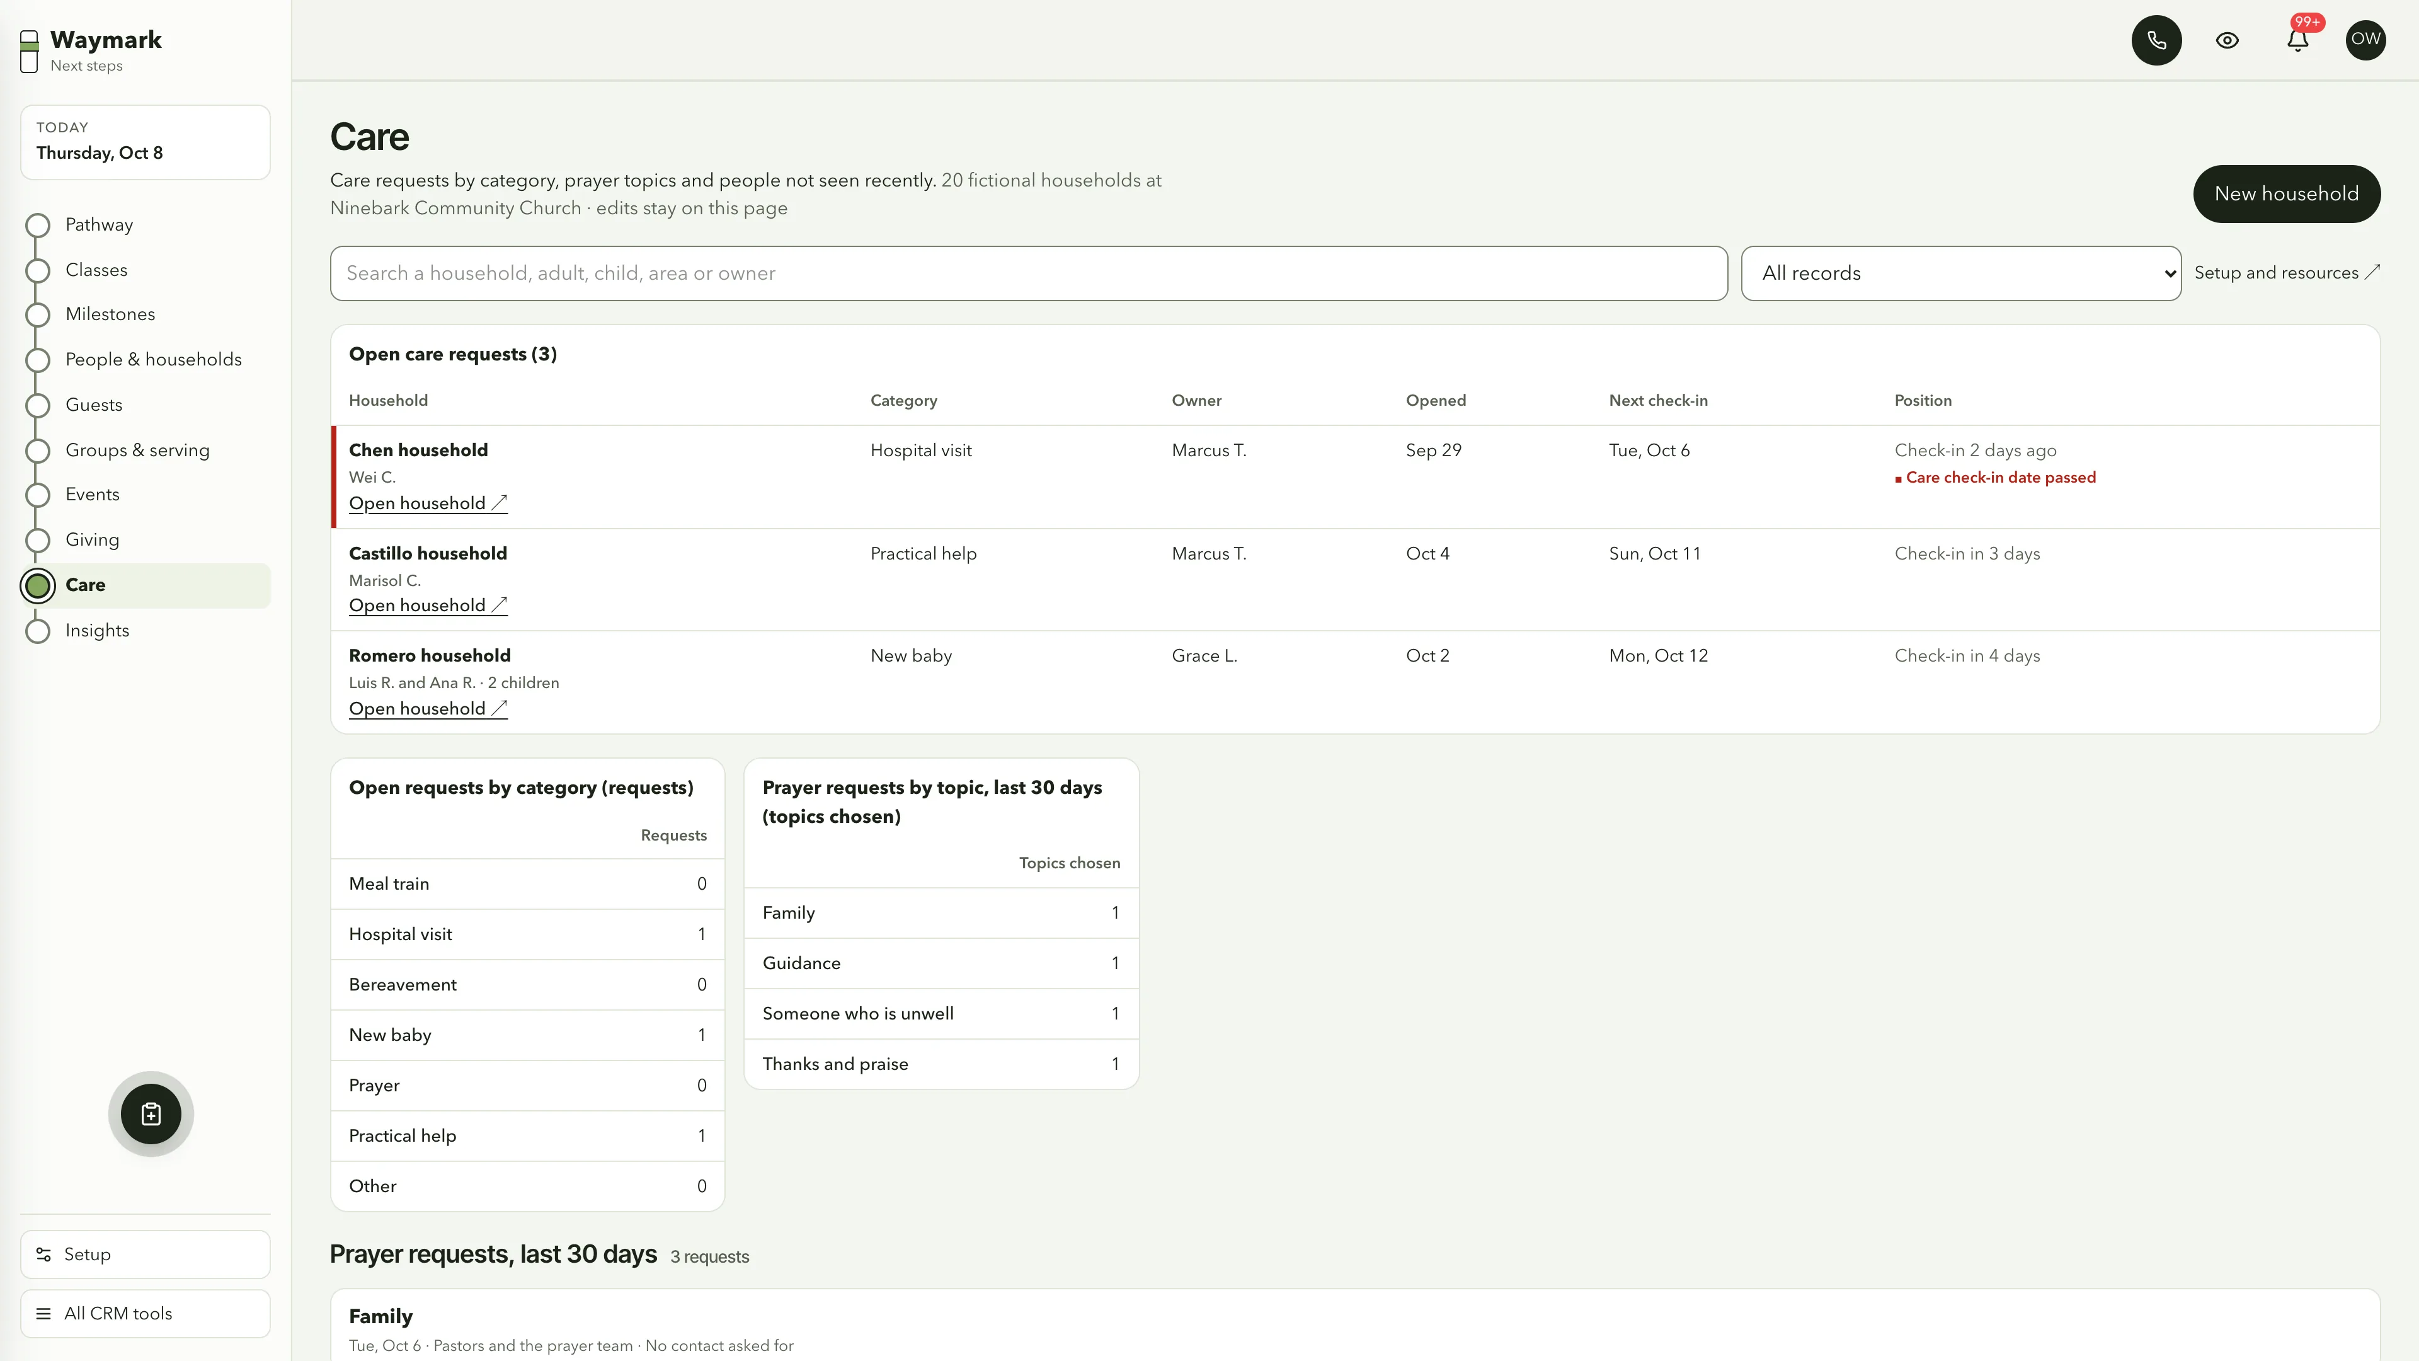2419x1361 pixels.
Task: Select the Pathway step circle
Action: [x=38, y=226]
